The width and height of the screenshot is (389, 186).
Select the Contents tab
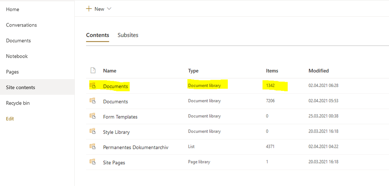[x=97, y=35]
